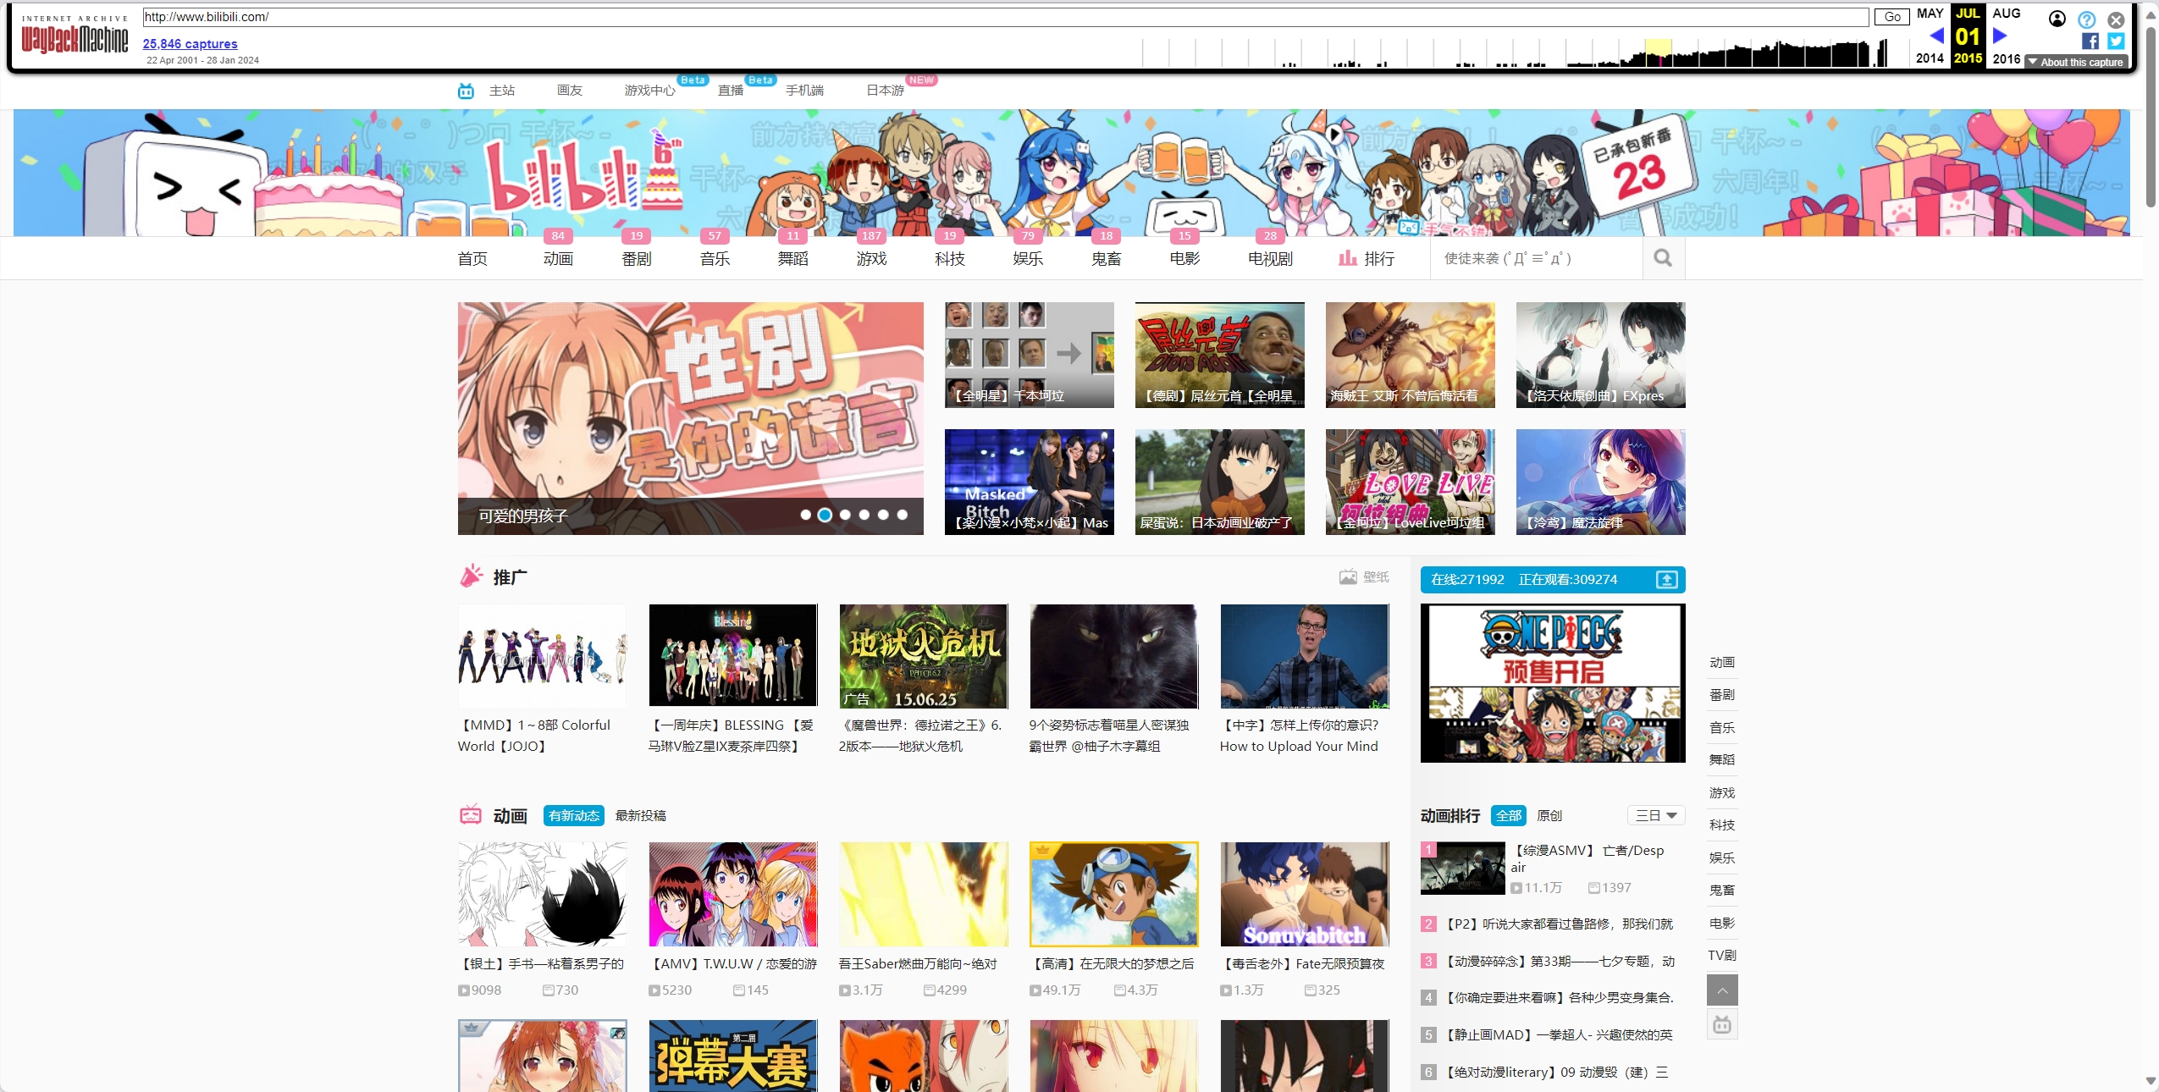Screen dimensions: 2159x1092
Task: Click the Go button in the address bar
Action: (x=1892, y=16)
